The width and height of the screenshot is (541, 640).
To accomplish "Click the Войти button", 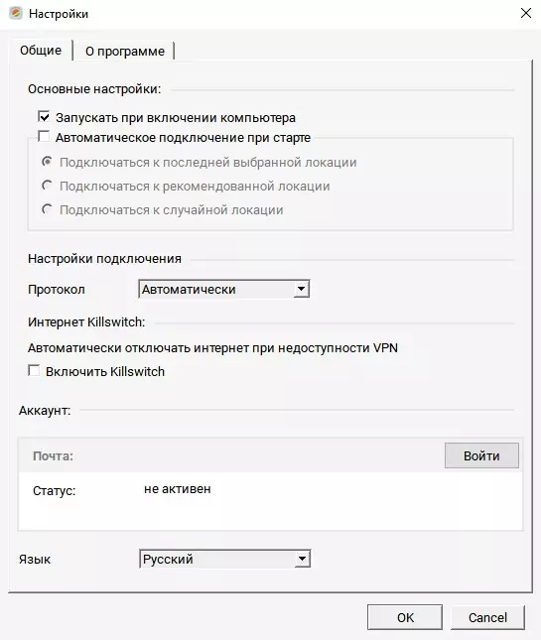I will point(481,455).
